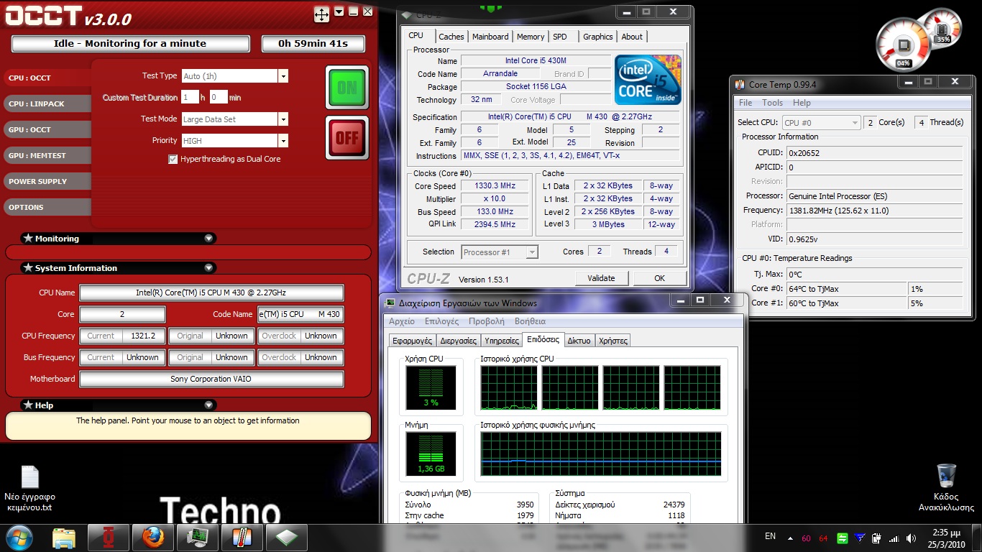Click the EN language indicator in taskbar

point(770,537)
